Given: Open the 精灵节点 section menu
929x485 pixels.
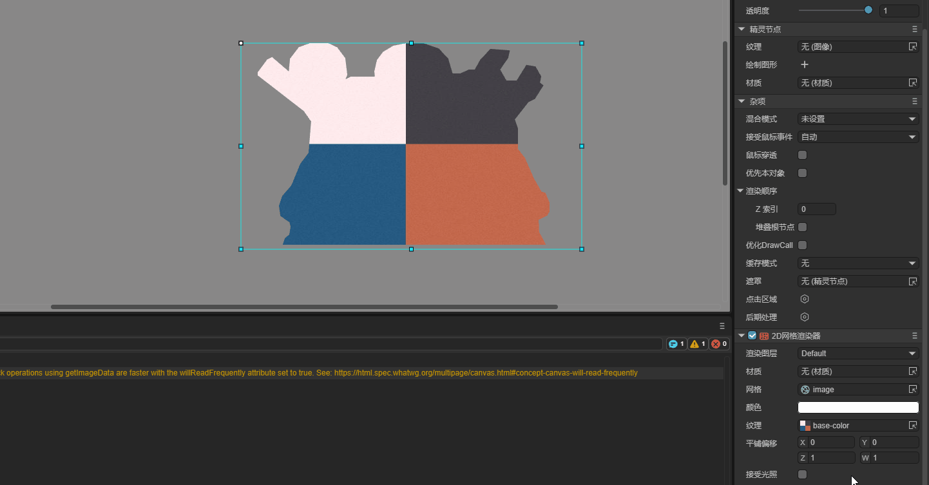Looking at the screenshot, I should (914, 29).
